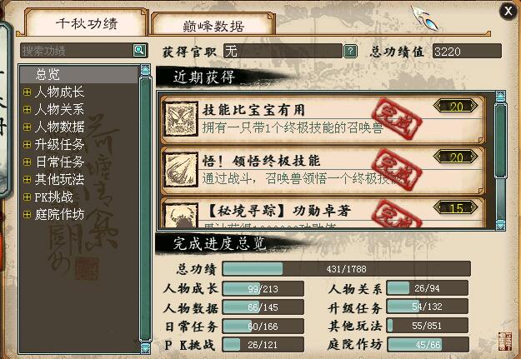Switch to the 巅峰数据 tab
This screenshot has width=521, height=359.
click(x=213, y=25)
